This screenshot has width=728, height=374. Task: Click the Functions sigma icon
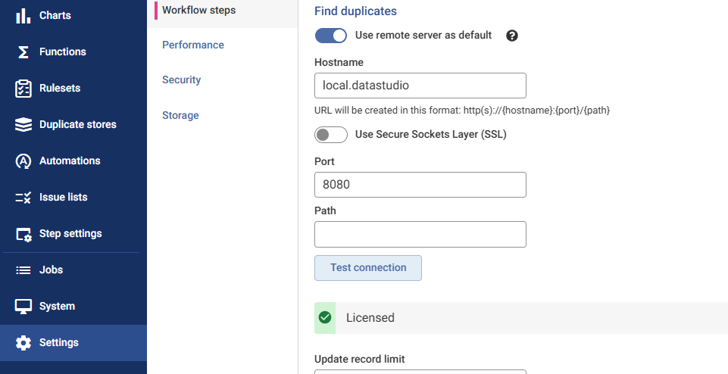tap(23, 51)
